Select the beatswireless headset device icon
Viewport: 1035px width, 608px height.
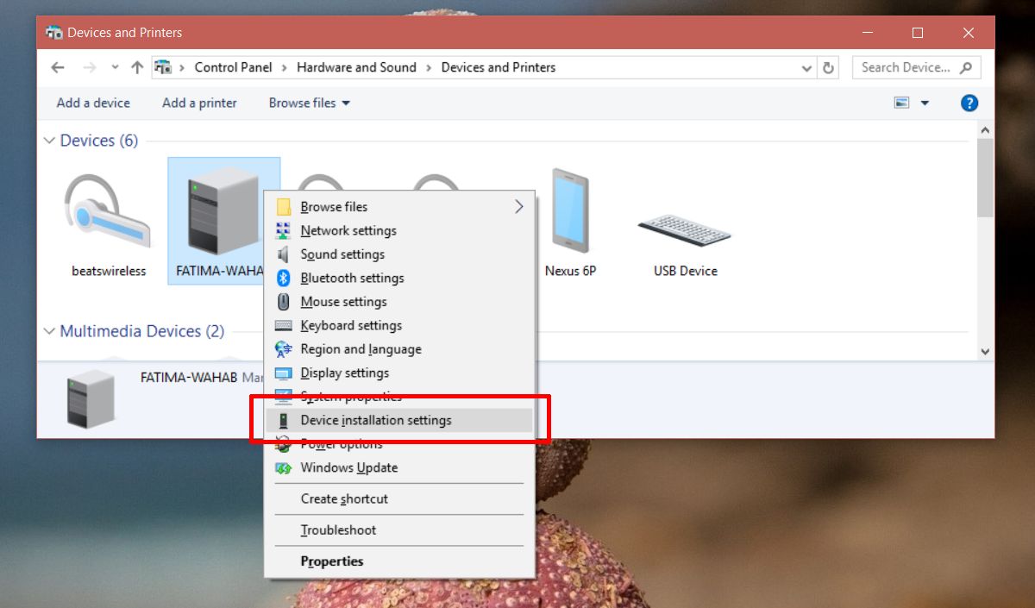(x=108, y=211)
